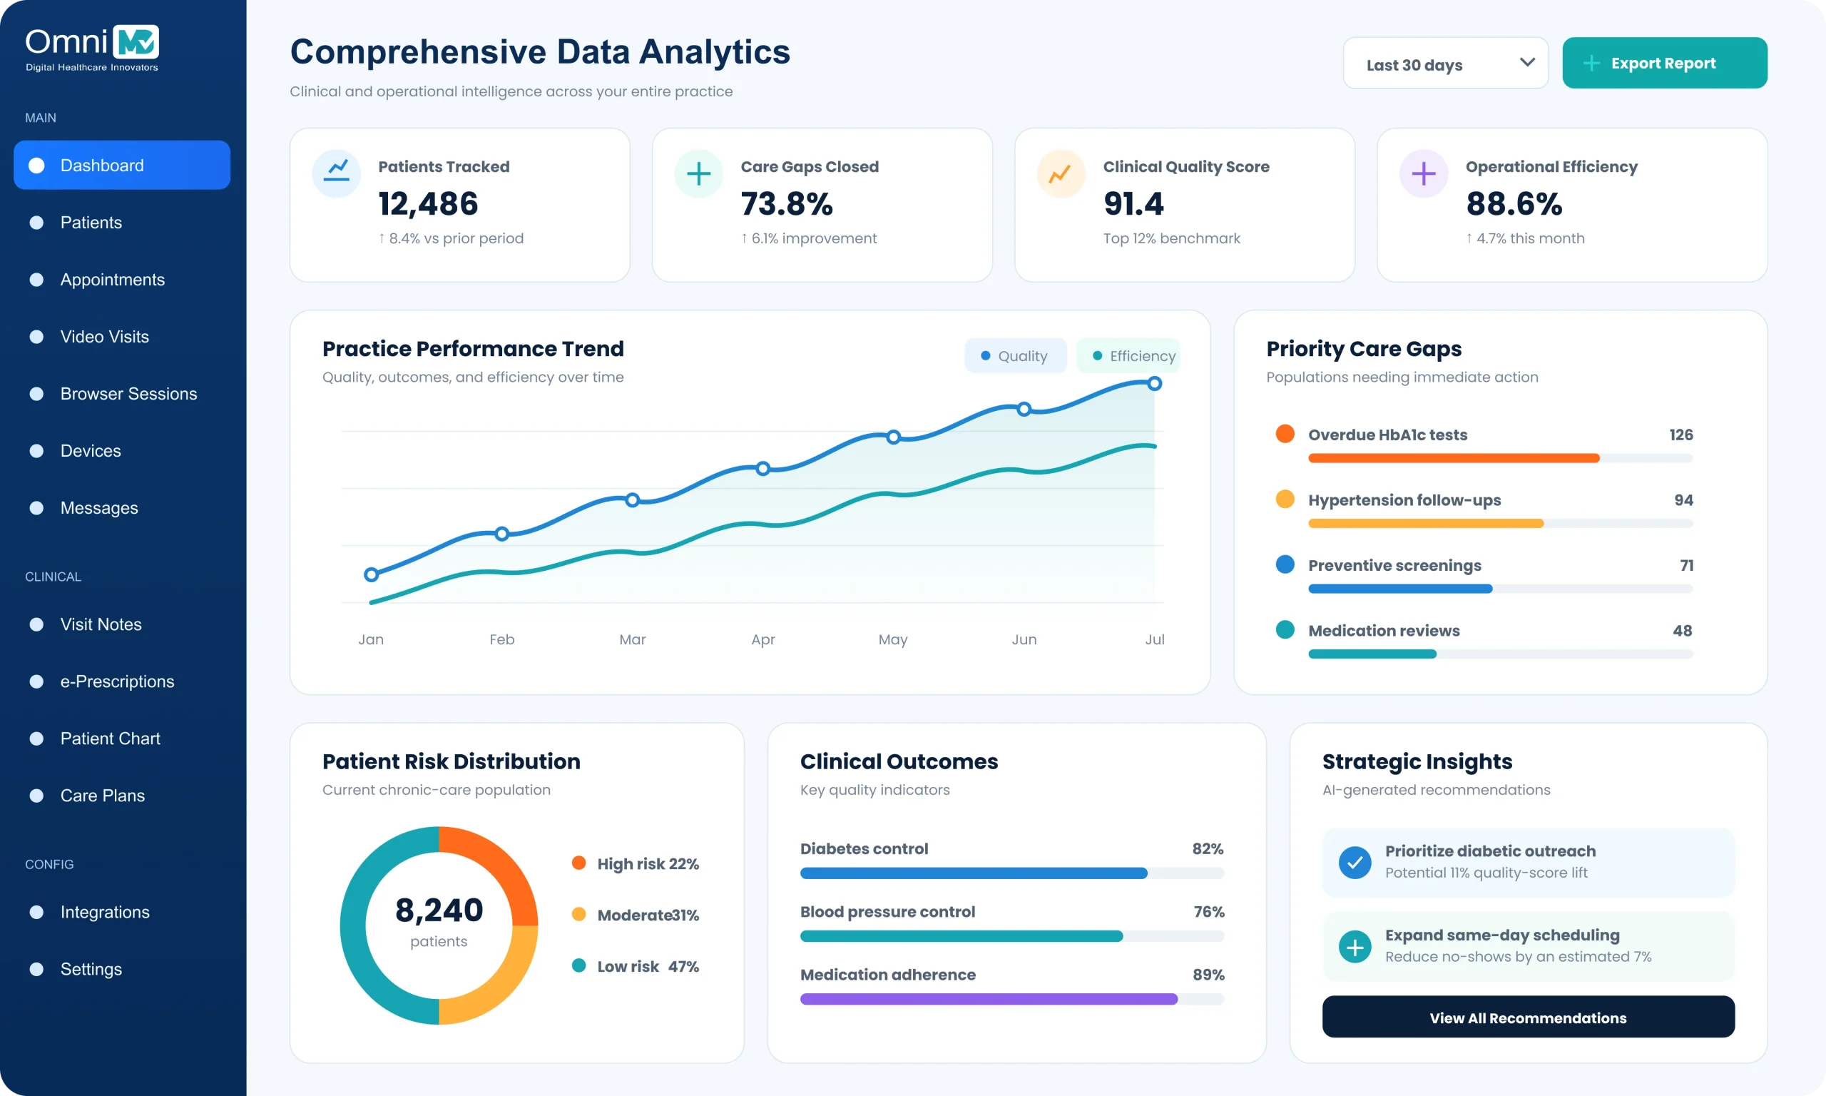Viewport: 1826px width, 1096px height.
Task: Click the High risk legend dot
Action: (x=578, y=863)
